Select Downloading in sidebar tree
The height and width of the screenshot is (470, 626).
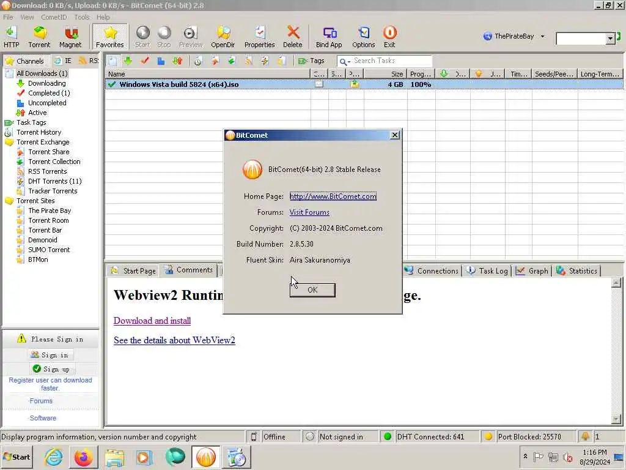46,83
